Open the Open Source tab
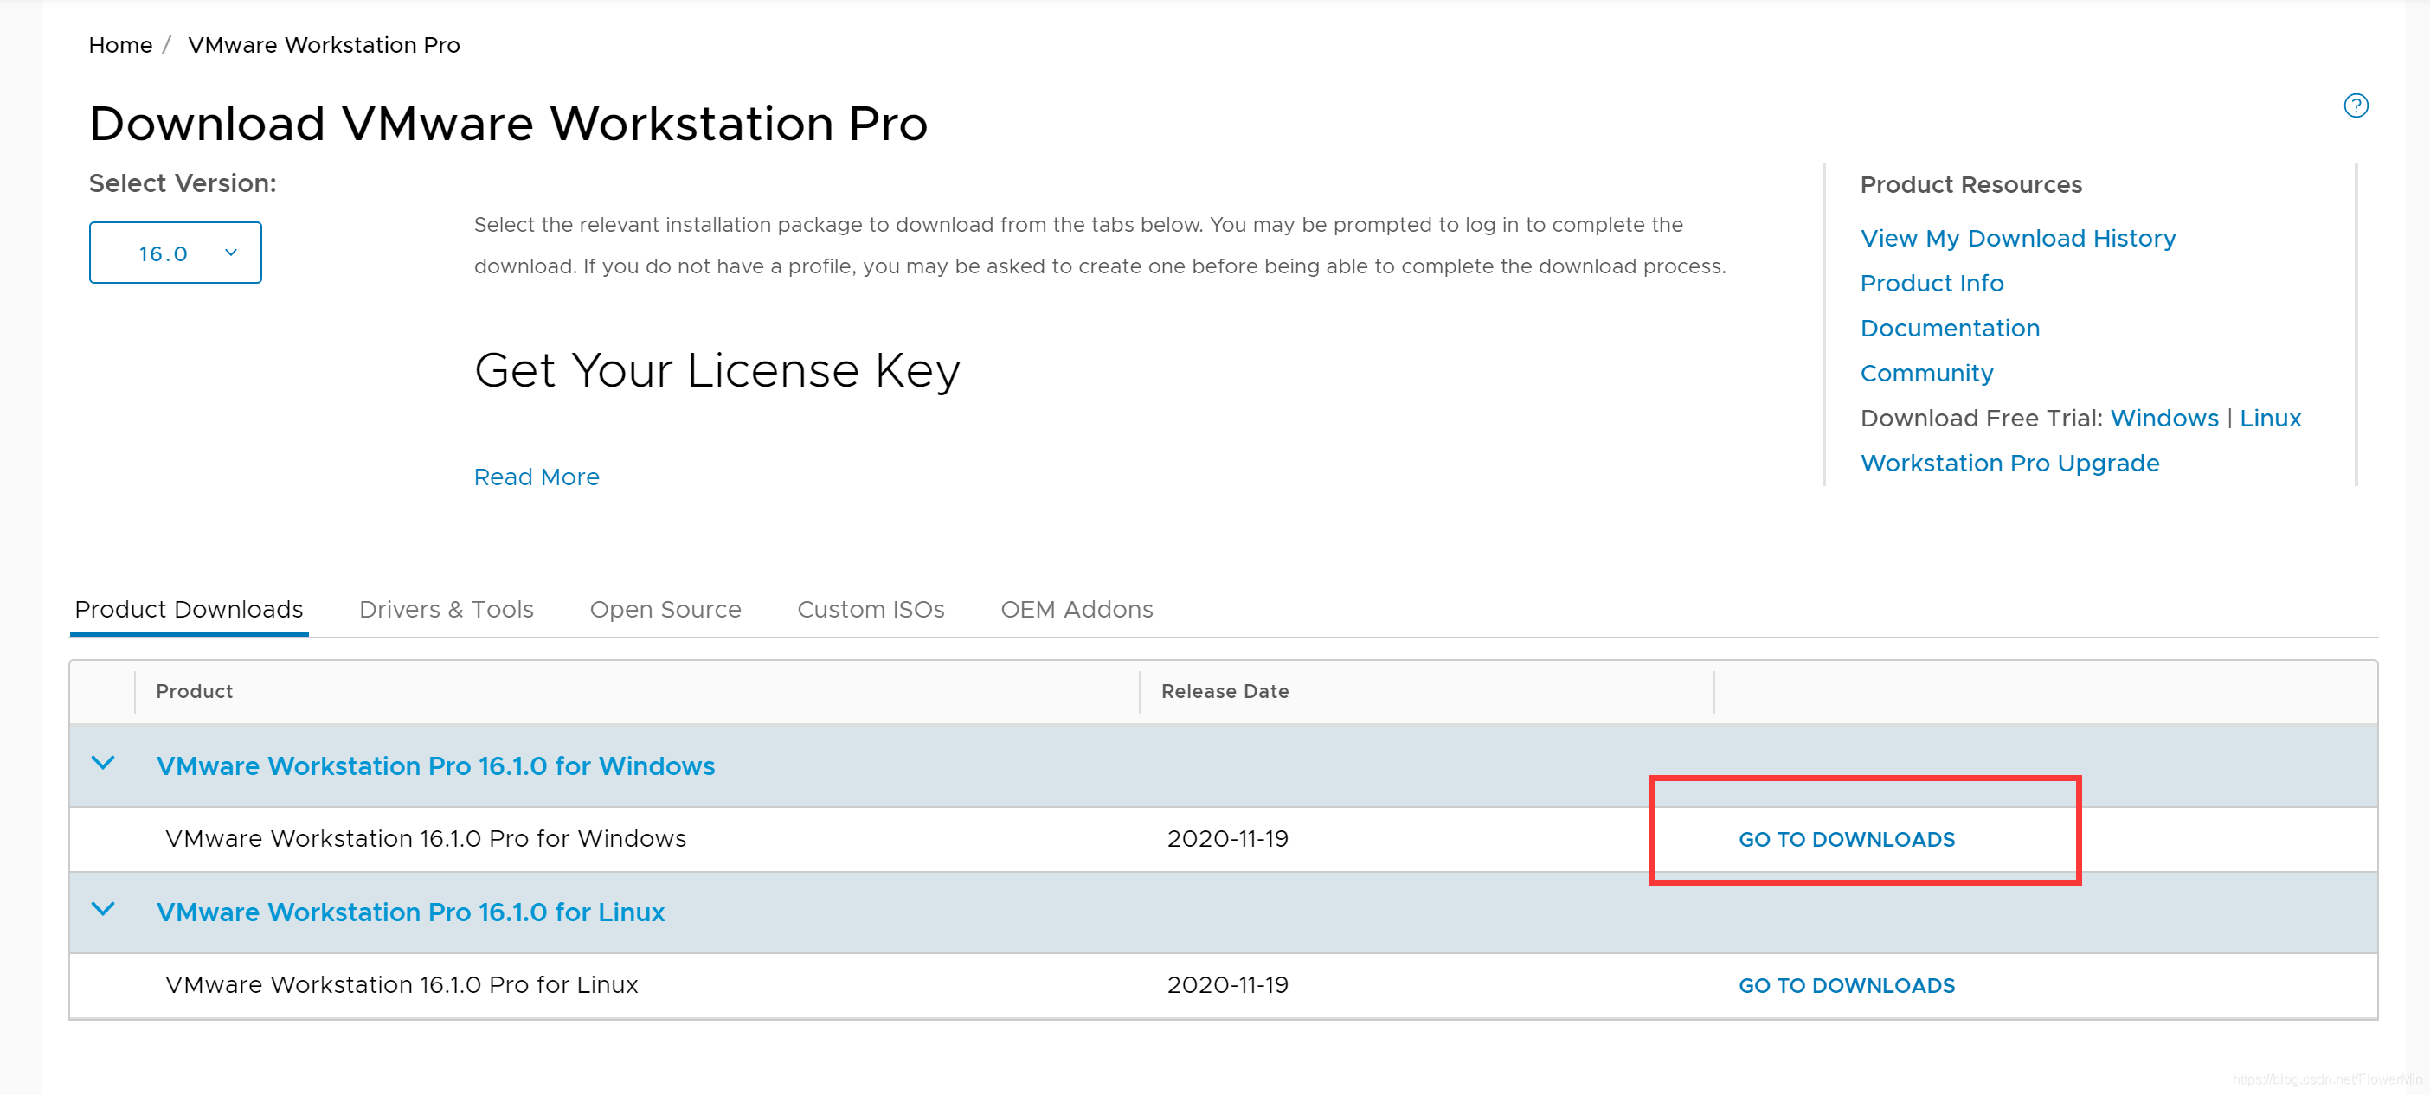Screen dimensions: 2430x1095 click(665, 609)
